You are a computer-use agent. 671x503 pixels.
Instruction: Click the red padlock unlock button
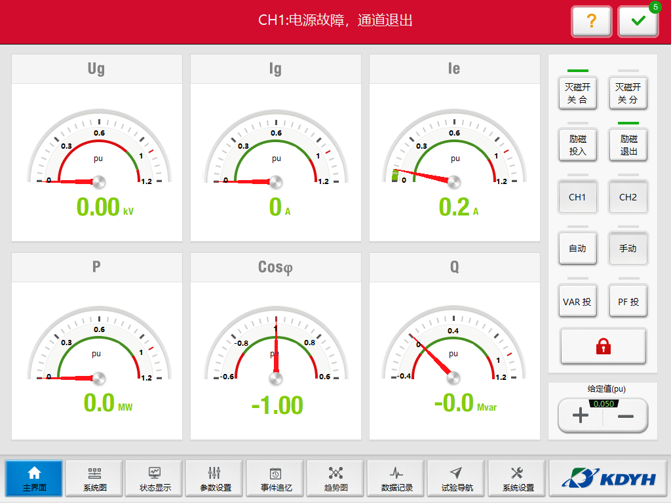tap(603, 346)
